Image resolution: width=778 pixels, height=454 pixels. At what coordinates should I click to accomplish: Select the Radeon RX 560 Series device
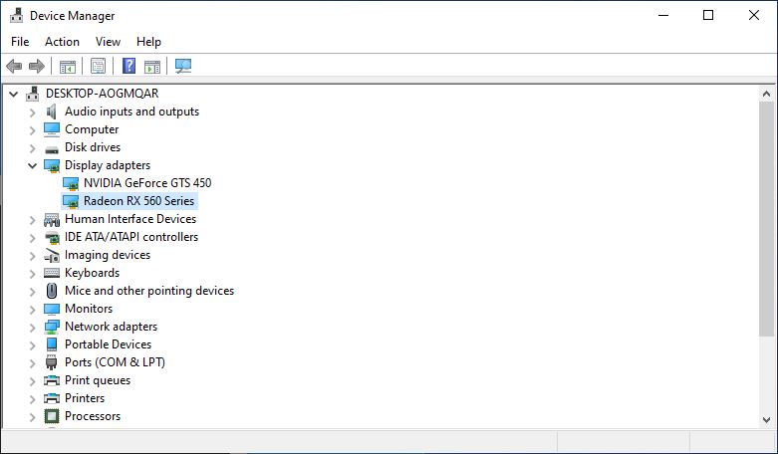(139, 201)
